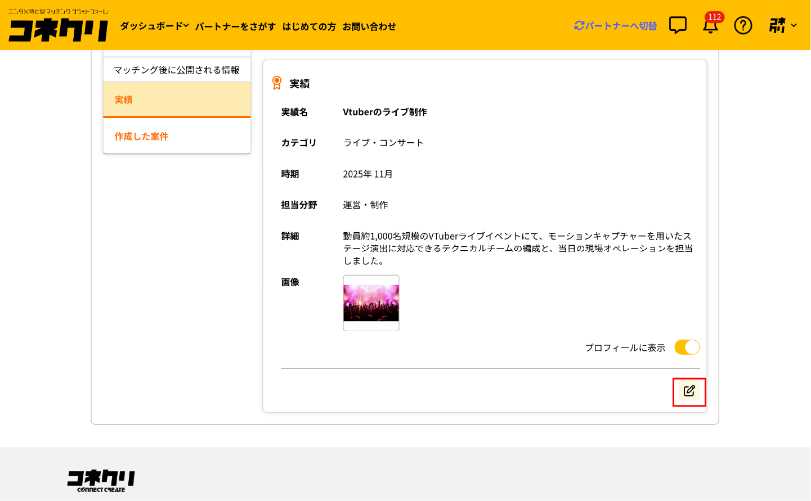Screen dimensions: 811x501
Task: Expand the ダッシュボード dropdown menu
Action: [154, 26]
